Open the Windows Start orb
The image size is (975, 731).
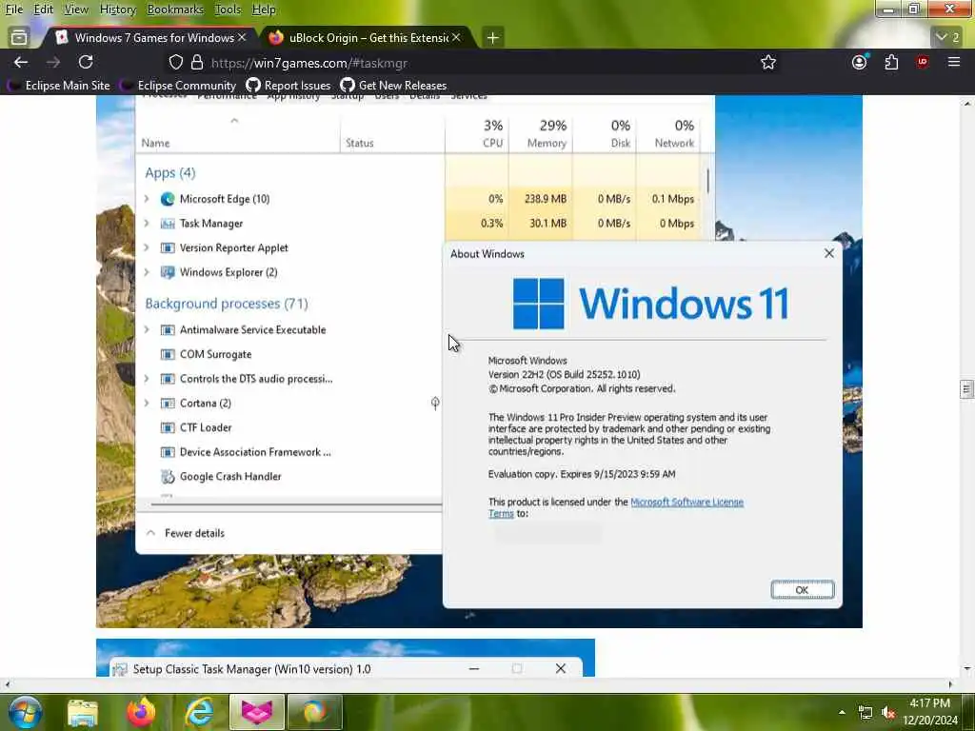tap(24, 712)
